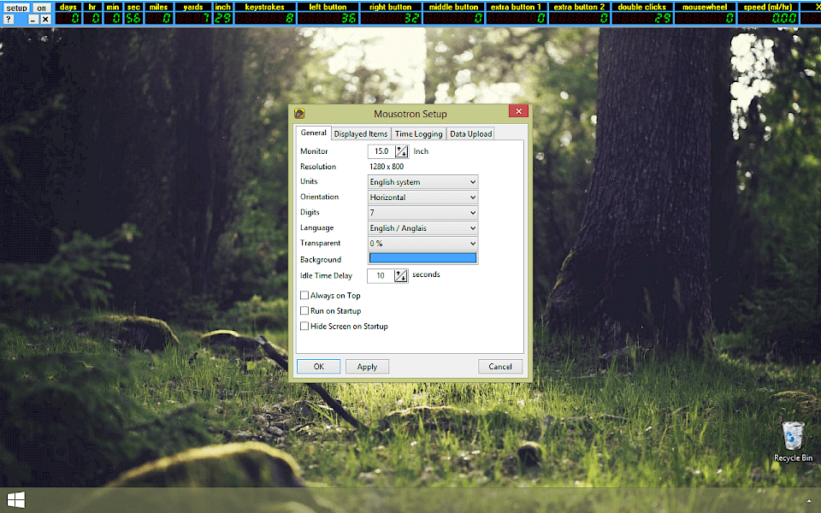Confirm settings with the OK button

318,367
